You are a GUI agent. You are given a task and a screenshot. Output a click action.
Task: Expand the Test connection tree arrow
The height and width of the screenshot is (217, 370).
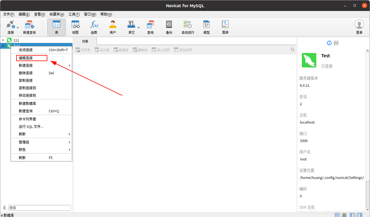pyautogui.click(x=3, y=46)
